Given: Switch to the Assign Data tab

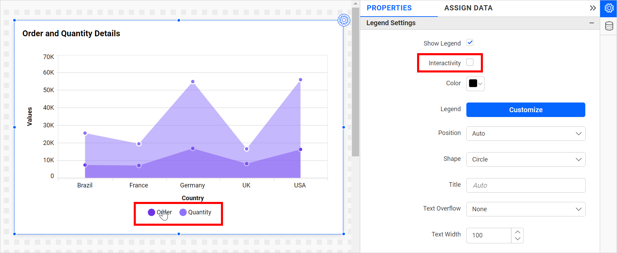Looking at the screenshot, I should [x=468, y=8].
